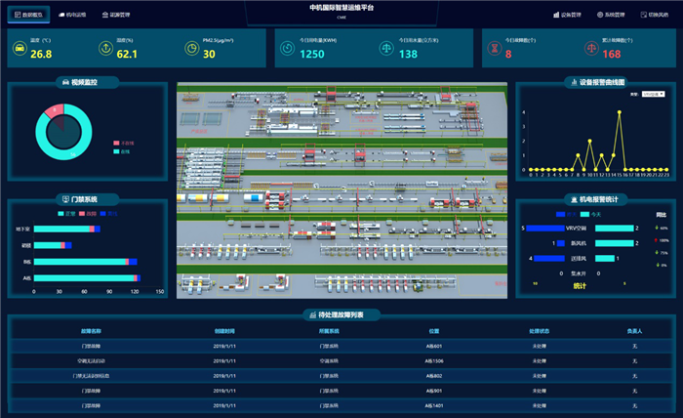Open the alarm curve type dropdown
Screen dimensions: 683x418
coord(653,95)
